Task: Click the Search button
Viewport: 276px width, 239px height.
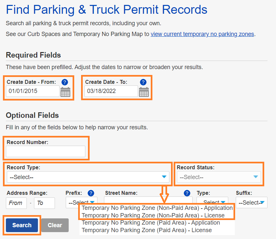Action: (x=21, y=225)
